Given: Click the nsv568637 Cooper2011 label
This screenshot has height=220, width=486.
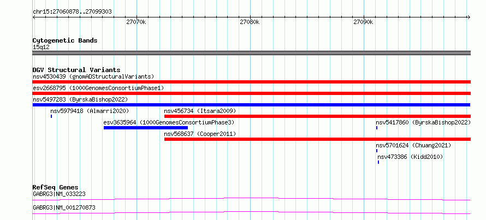Looking at the screenshot, I should [x=200, y=134].
